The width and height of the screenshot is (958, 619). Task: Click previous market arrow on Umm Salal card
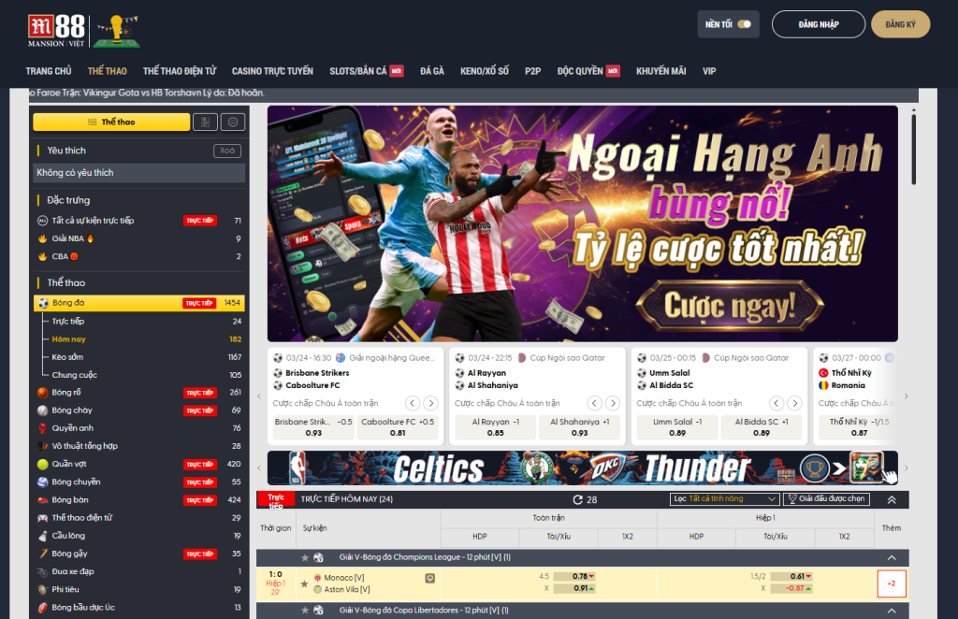pos(777,403)
